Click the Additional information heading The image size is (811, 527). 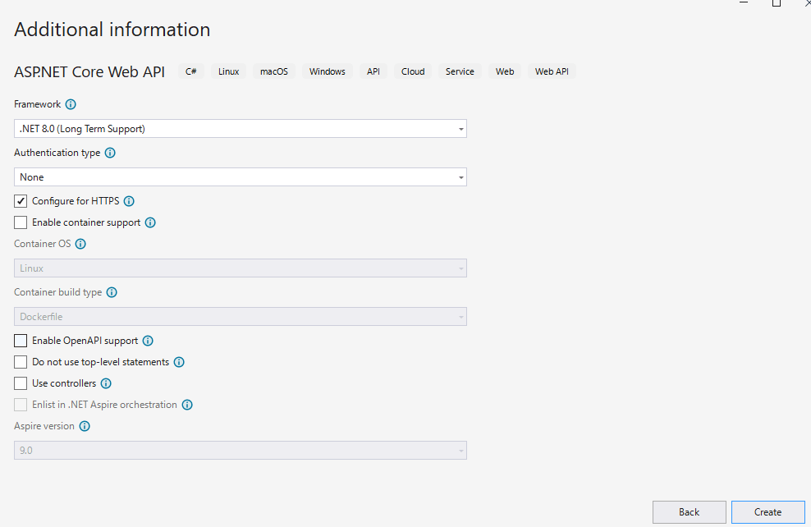112,30
